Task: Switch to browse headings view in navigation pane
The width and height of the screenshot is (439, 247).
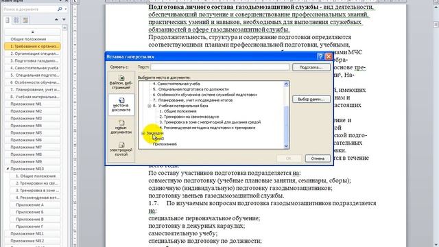Action: tap(8, 20)
